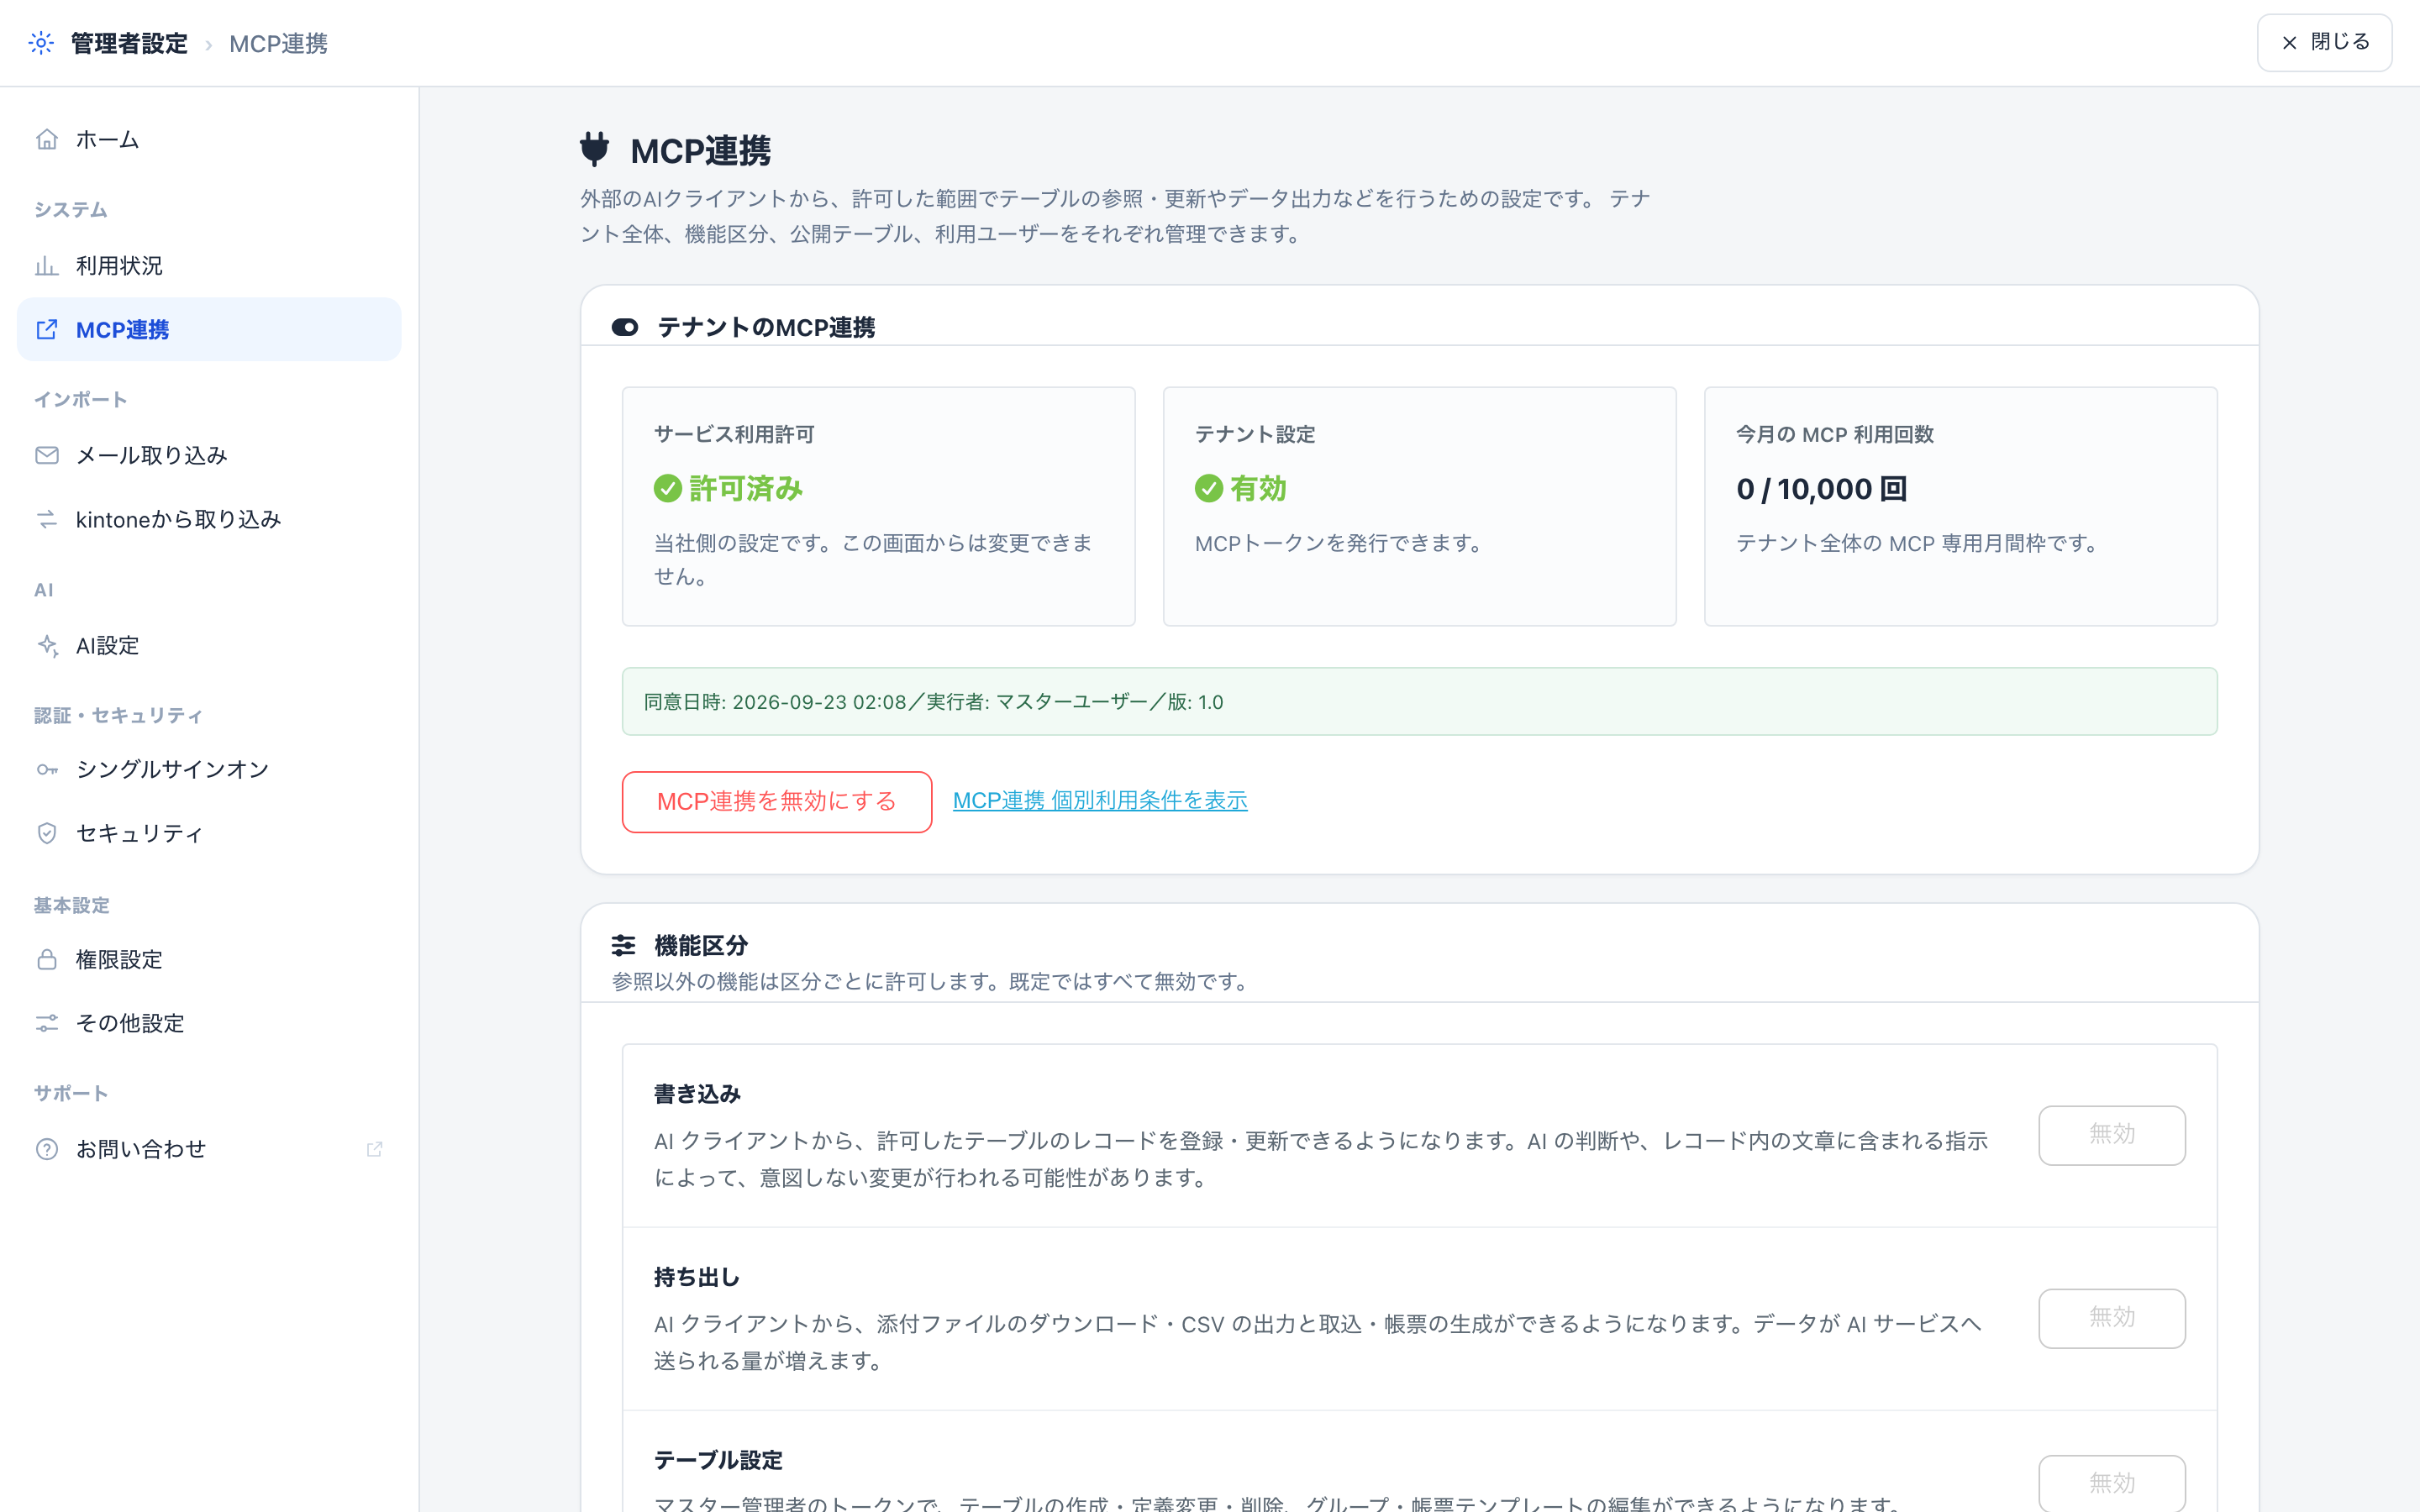Screen dimensions: 2420x1512
Task: Click the gear icon beside 管理者設定
Action: click(41, 43)
